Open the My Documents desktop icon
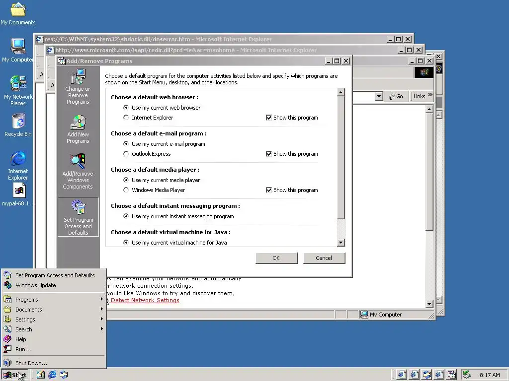The width and height of the screenshot is (509, 381). pos(18,13)
